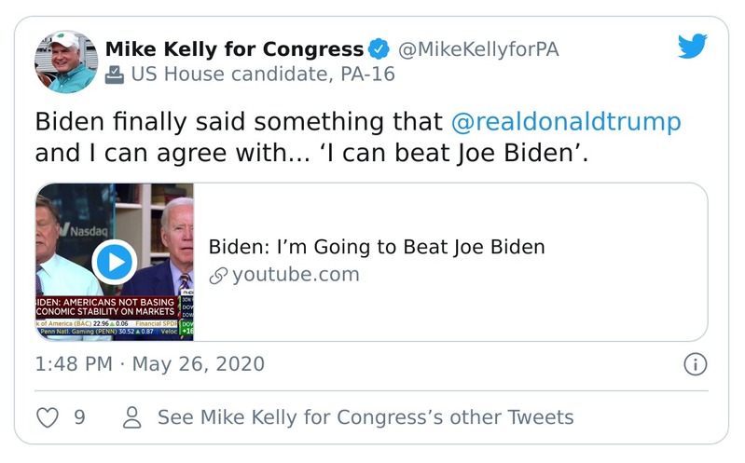Click the ballot box candidate label icon
The height and width of the screenshot is (463, 745).
tap(115, 75)
